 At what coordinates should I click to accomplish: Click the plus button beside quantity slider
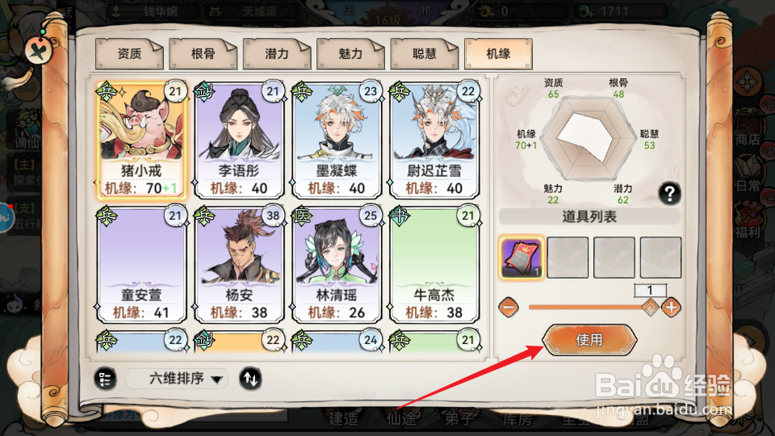pos(671,308)
